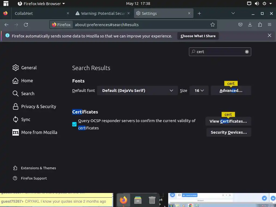
Task: Switch to the Warning: Potential Security tab
Action: [x=102, y=13]
